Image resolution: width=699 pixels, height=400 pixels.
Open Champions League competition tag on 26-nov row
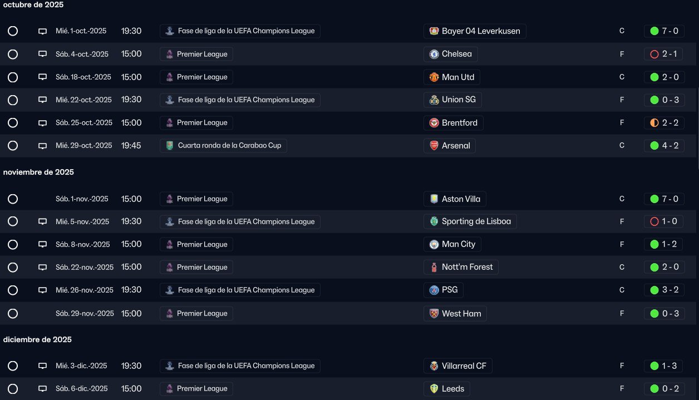(240, 290)
